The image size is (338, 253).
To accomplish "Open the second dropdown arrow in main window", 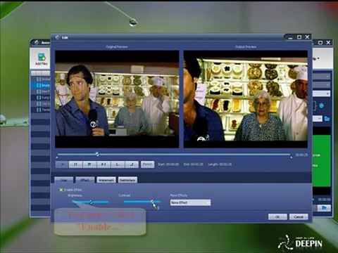I will pos(327,85).
